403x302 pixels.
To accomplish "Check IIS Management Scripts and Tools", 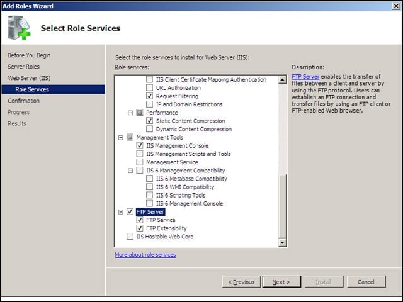I will click(x=140, y=154).
